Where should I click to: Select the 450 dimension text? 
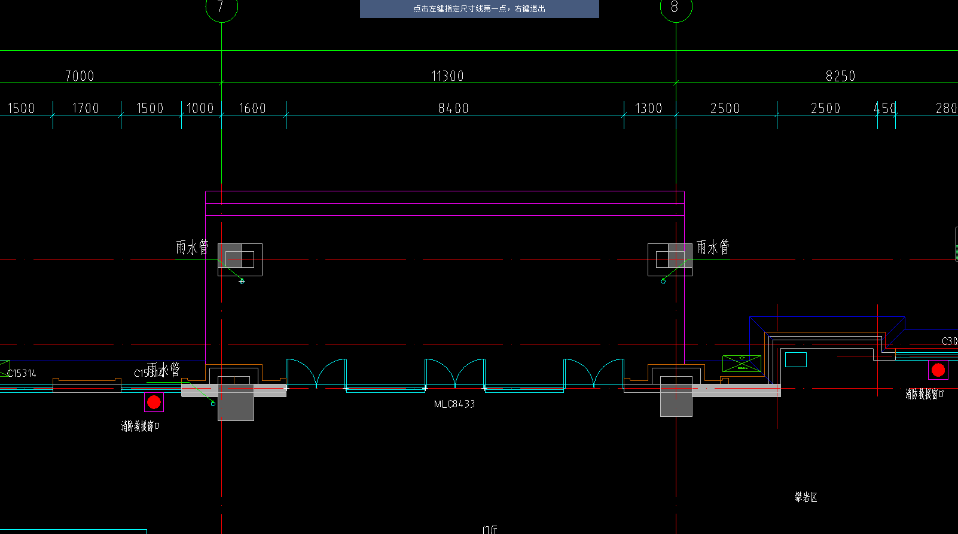[x=885, y=108]
